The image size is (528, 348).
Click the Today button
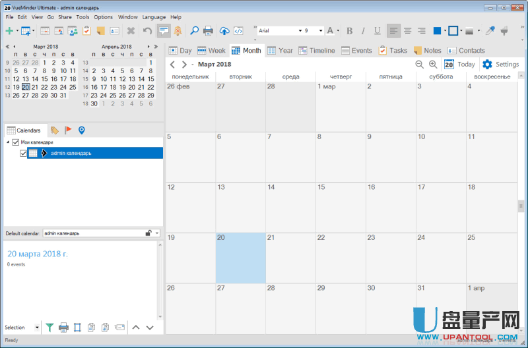pos(459,65)
